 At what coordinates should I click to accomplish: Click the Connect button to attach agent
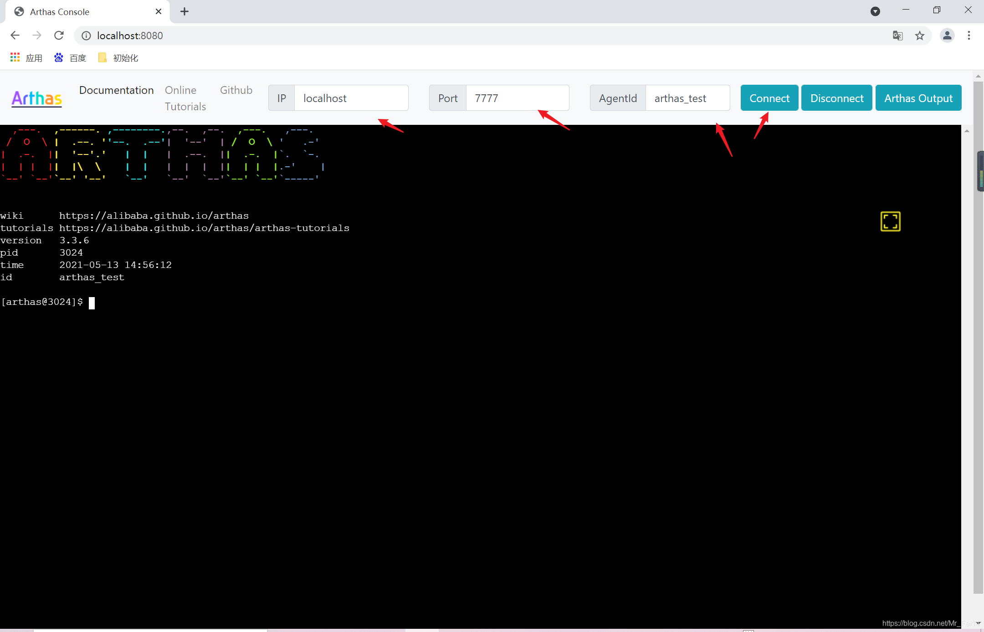tap(769, 98)
